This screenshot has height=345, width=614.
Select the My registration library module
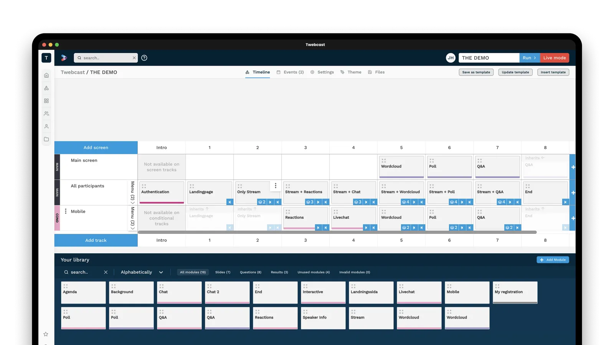tap(515, 292)
